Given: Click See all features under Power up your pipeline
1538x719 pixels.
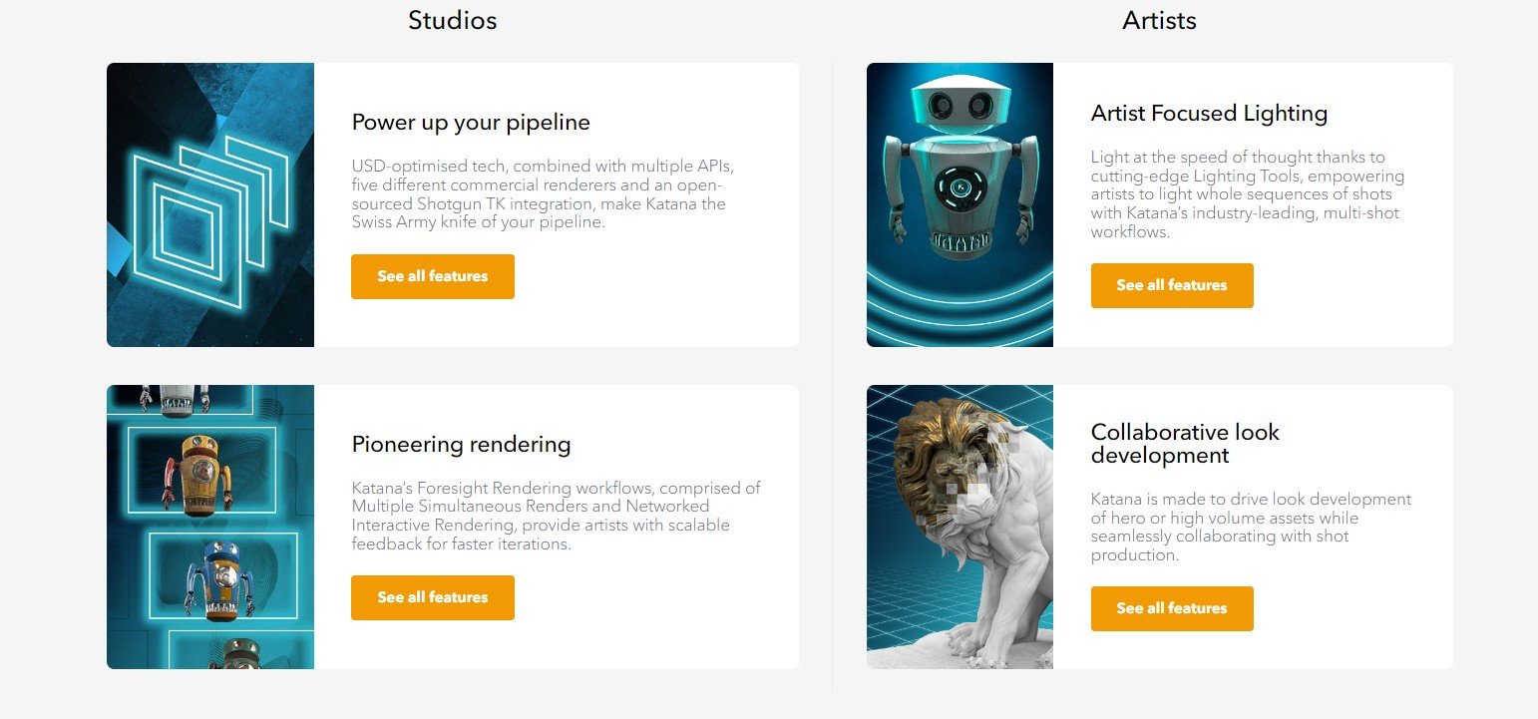Looking at the screenshot, I should [433, 276].
